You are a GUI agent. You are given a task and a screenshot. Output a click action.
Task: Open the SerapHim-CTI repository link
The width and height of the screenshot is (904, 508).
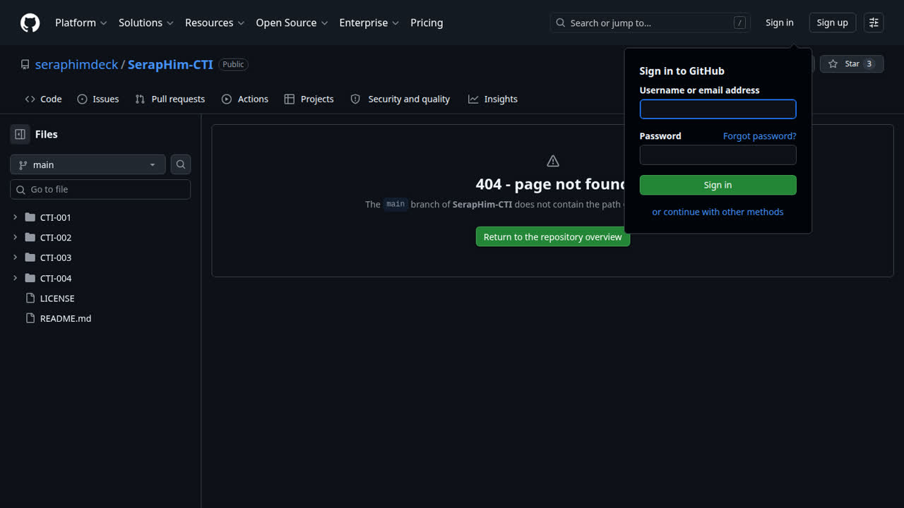pos(170,64)
